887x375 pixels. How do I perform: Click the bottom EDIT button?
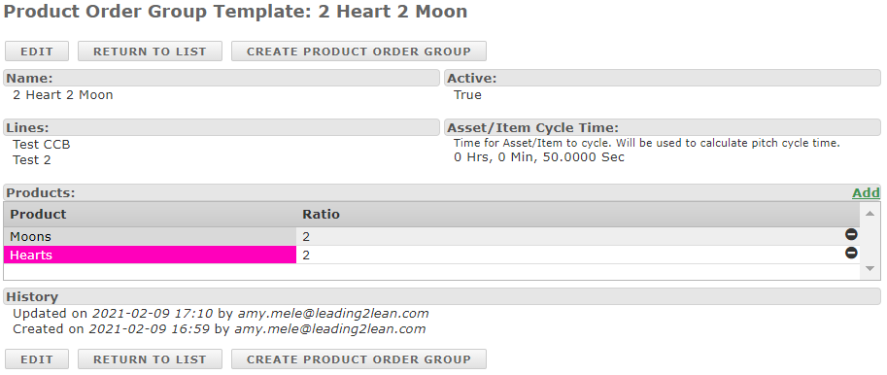point(37,359)
